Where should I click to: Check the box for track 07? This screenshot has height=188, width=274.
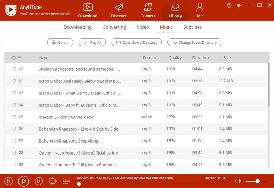[14, 140]
